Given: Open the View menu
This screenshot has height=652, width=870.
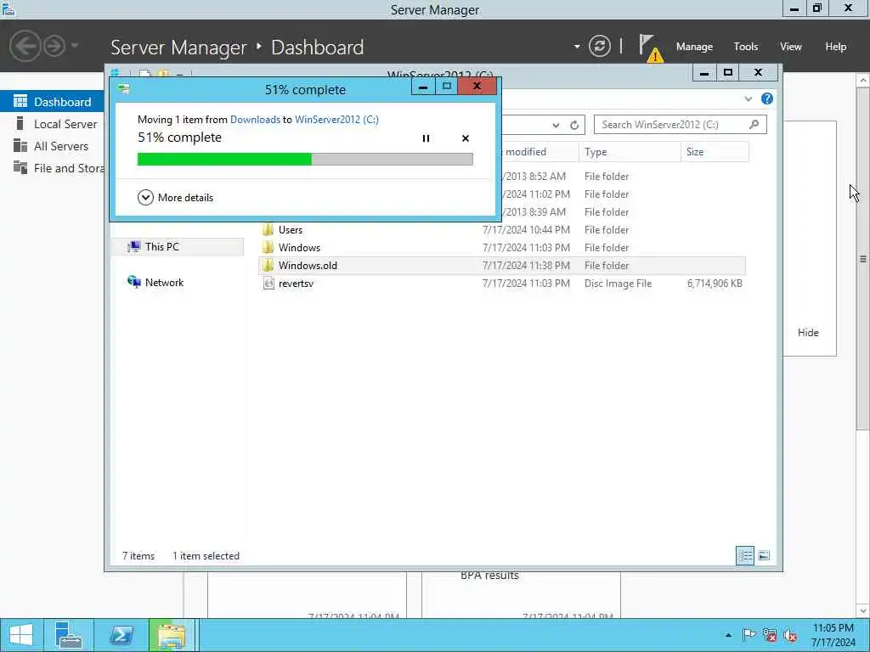Looking at the screenshot, I should 791,47.
